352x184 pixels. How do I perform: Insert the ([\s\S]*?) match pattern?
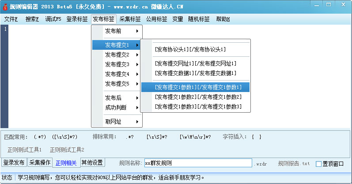pyautogui.click(x=65, y=136)
